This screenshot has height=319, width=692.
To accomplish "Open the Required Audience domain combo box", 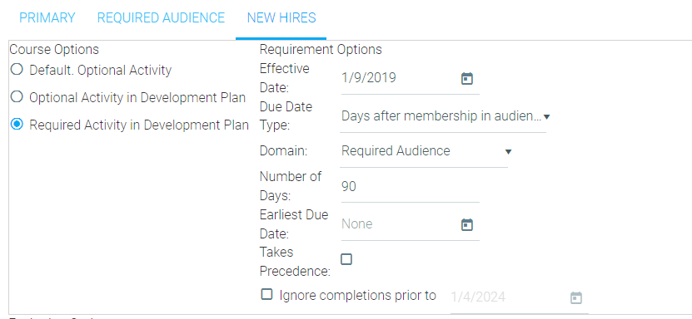I will [424, 152].
